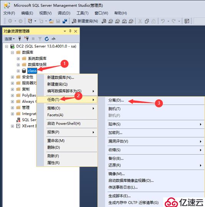This screenshot has height=207, width=205.
Task: Choose 新建数据库(N)... in context menu
Action: 67,77
